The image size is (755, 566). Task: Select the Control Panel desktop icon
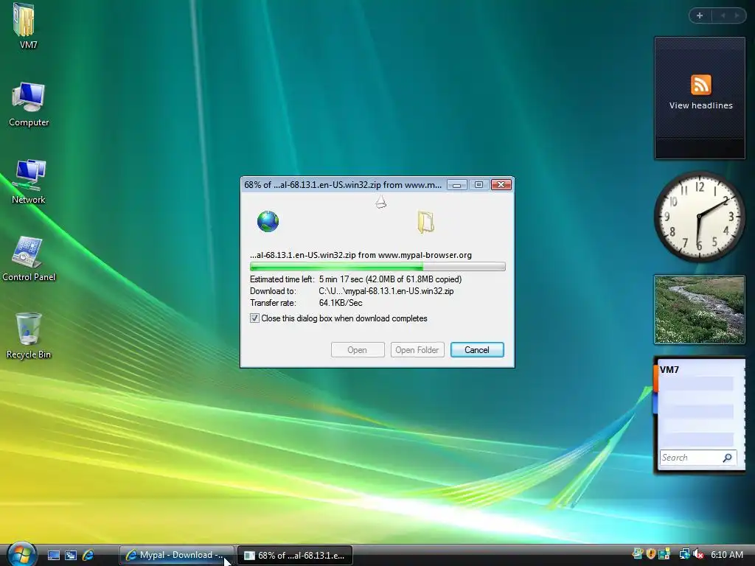(x=27, y=252)
